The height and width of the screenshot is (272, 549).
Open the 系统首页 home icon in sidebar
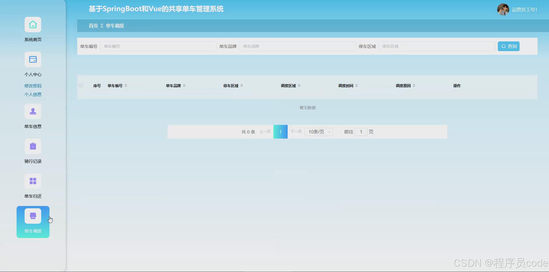pos(33,25)
